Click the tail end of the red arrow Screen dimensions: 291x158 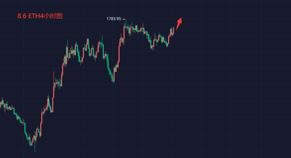[x=176, y=29]
